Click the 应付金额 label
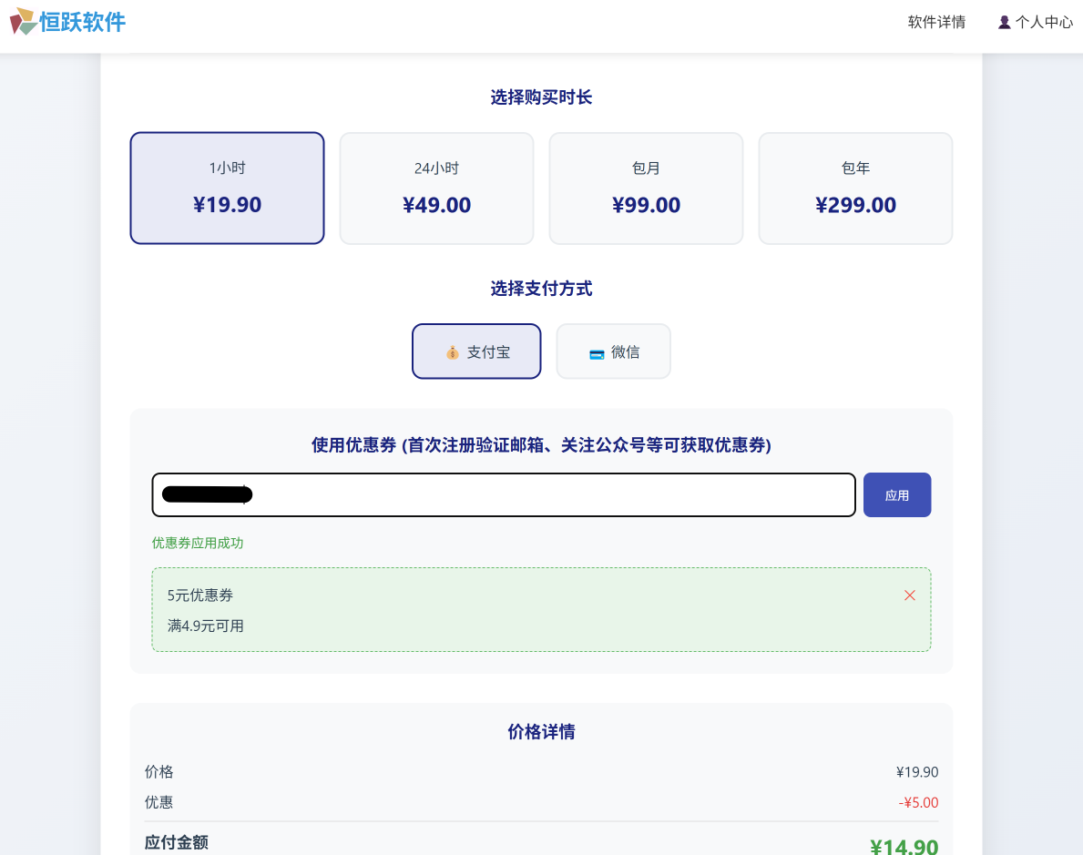 coord(176,842)
